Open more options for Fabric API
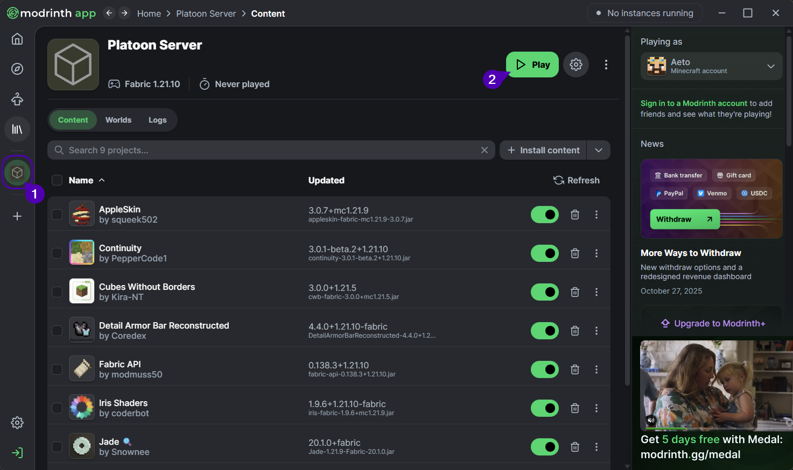Viewport: 793px width, 470px height. 596,369
